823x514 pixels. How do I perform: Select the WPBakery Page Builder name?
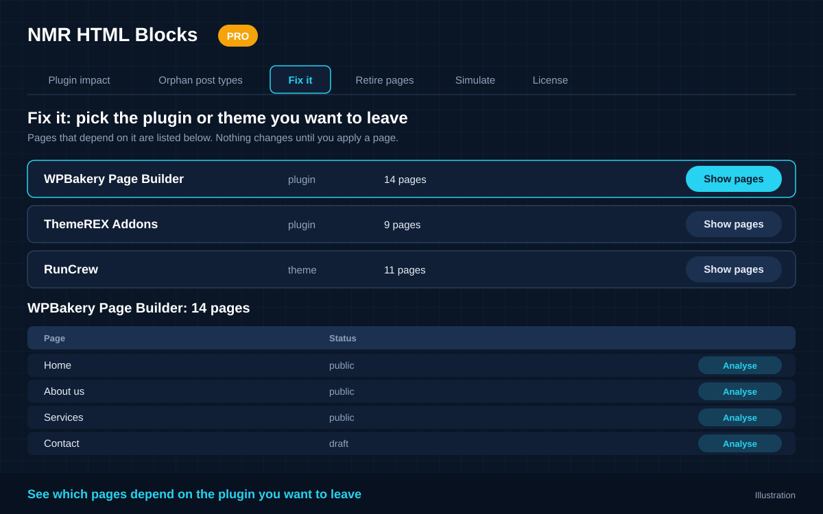click(x=114, y=179)
